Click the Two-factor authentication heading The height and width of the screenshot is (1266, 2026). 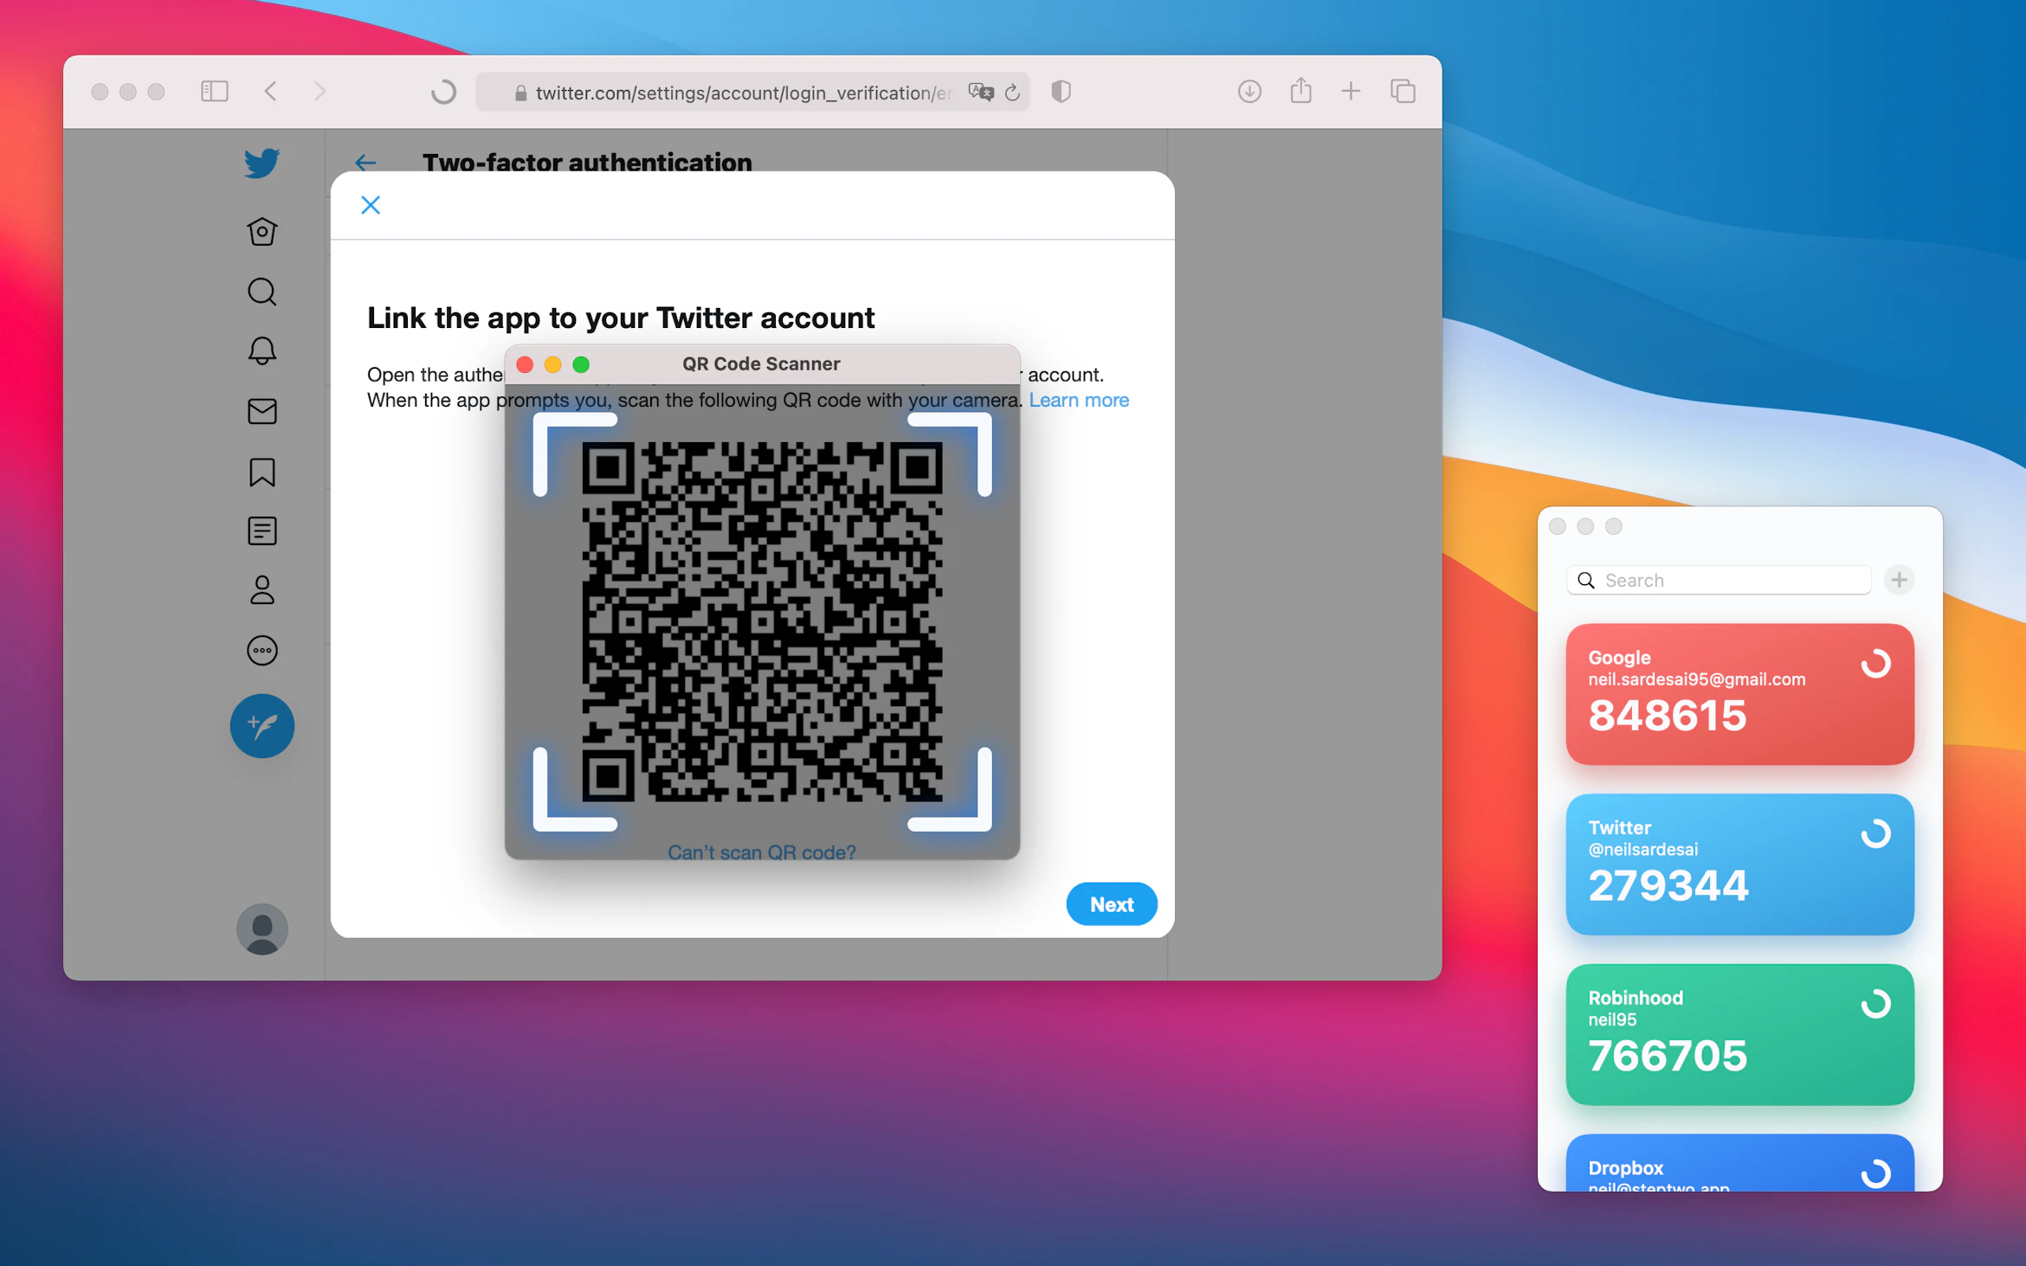[587, 162]
